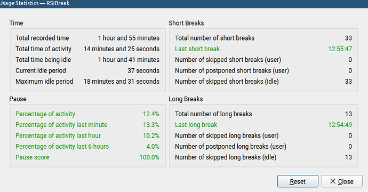The image size is (368, 192).
Task: Select the Last short break label
Action: tap(197, 49)
